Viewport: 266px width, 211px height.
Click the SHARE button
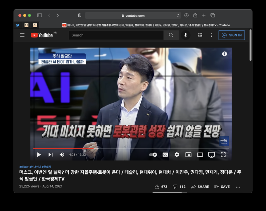200,187
